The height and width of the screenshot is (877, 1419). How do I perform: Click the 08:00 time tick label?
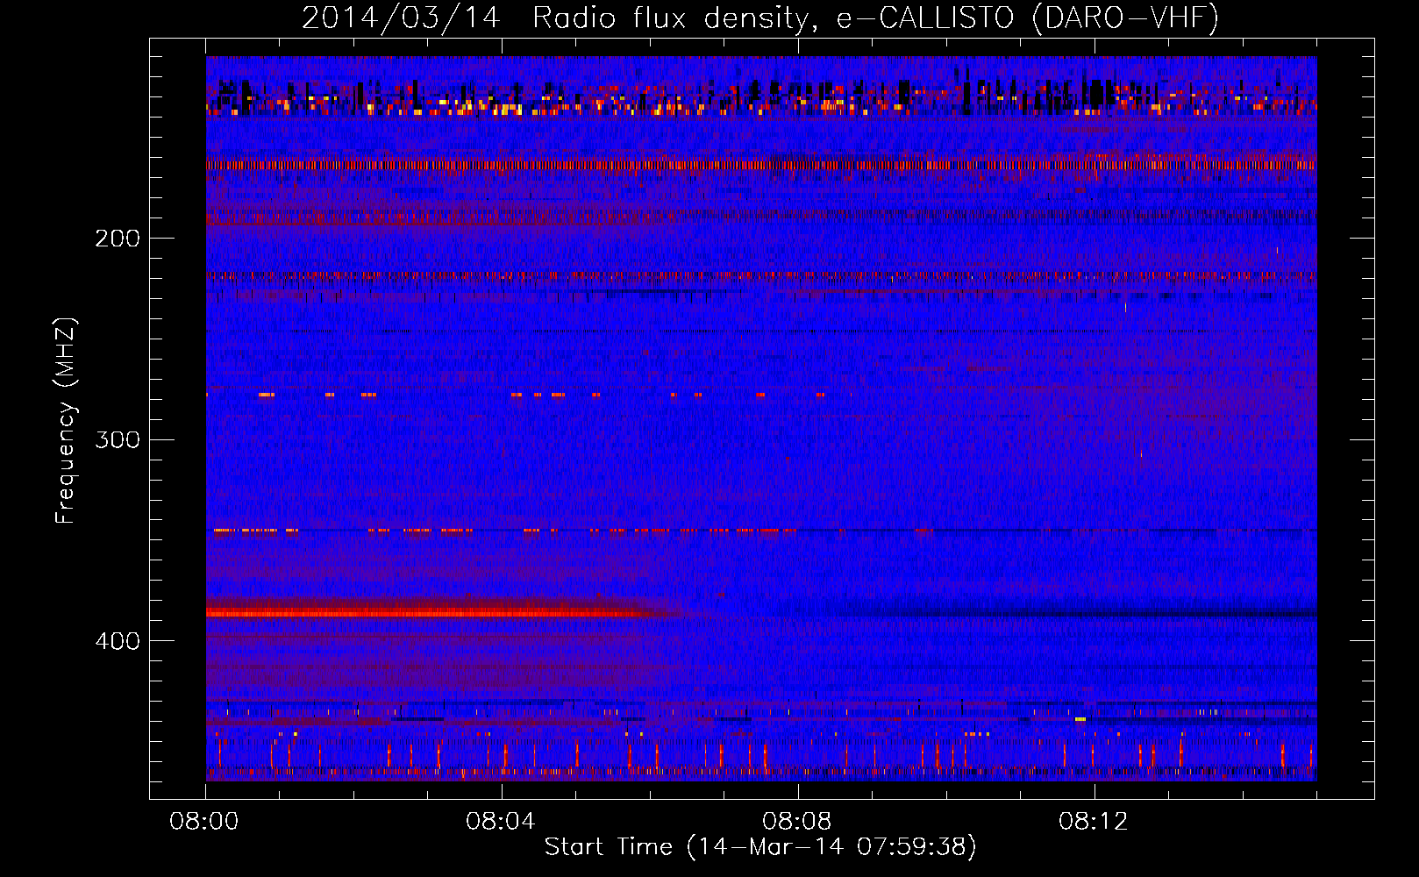204,822
